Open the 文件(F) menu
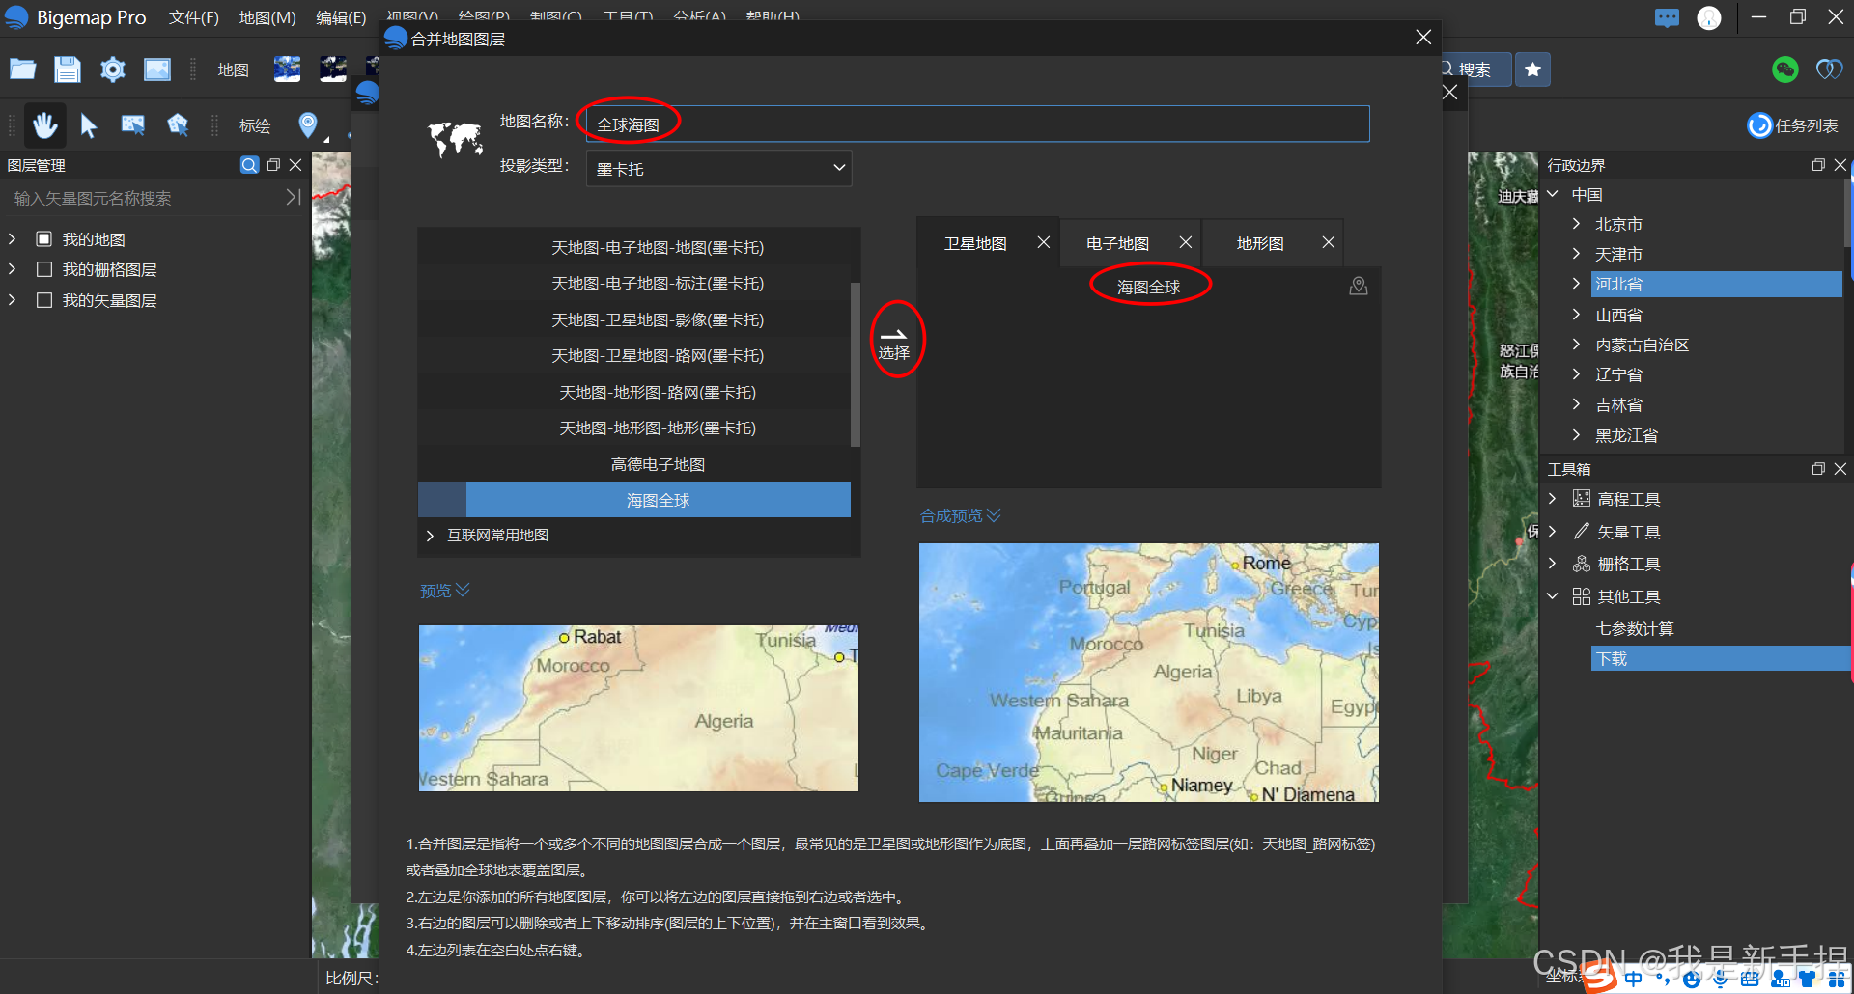Screen dimensions: 1854x994 193,17
